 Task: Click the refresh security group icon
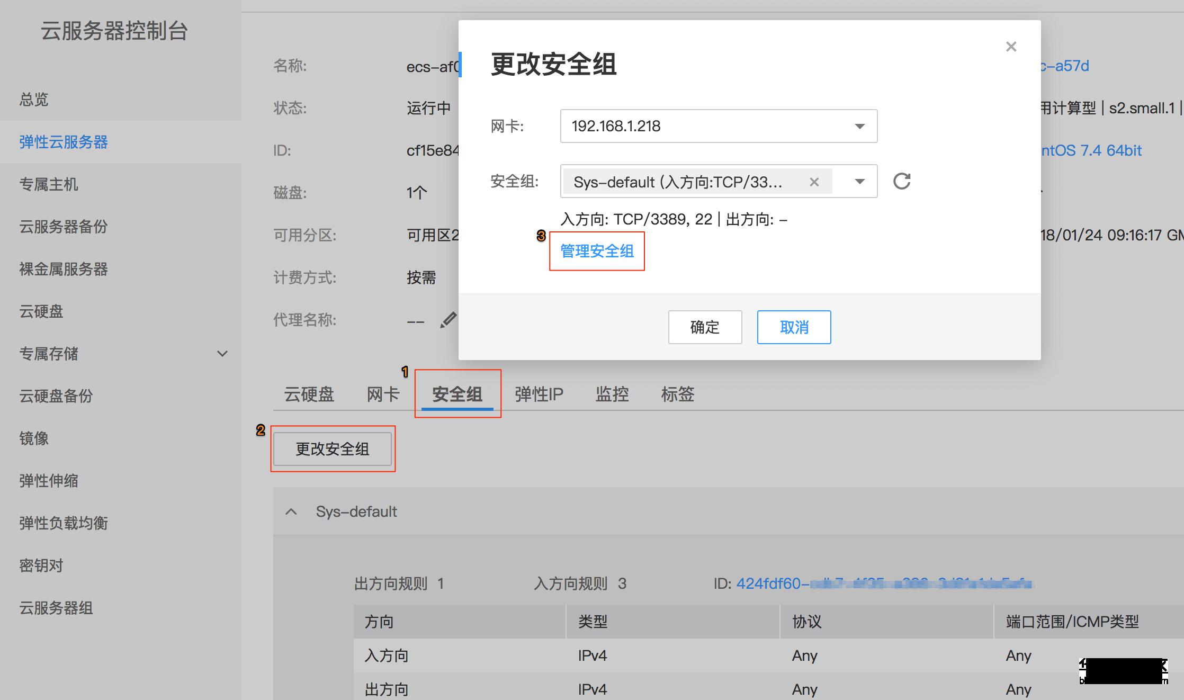(901, 181)
